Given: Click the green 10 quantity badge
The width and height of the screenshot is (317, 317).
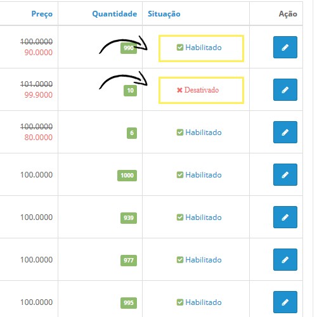Looking at the screenshot, I should pos(130,91).
